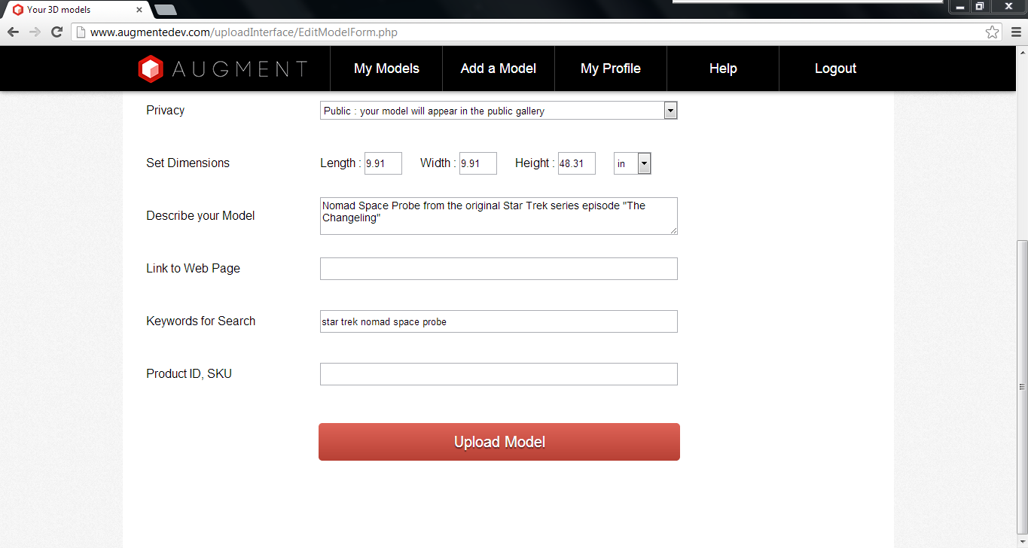
Task: Open My Profile
Action: coord(610,68)
